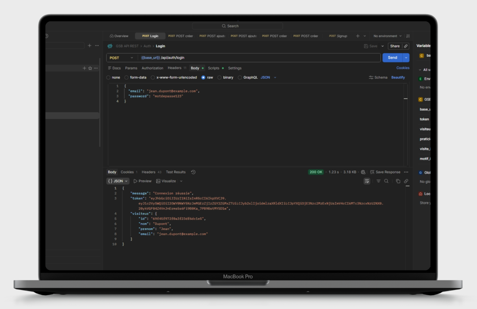This screenshot has height=309, width=477.
Task: Click the Schema button
Action: click(x=378, y=77)
